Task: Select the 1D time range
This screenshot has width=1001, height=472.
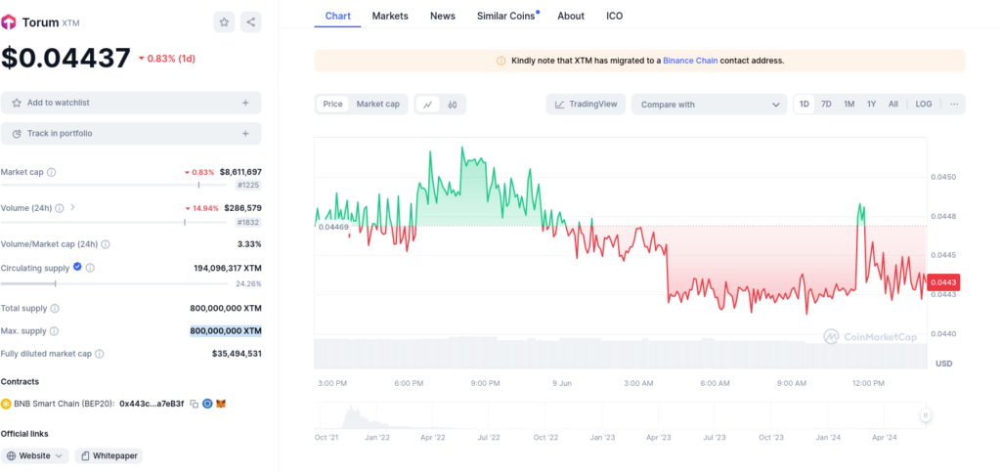Action: pyautogui.click(x=805, y=104)
